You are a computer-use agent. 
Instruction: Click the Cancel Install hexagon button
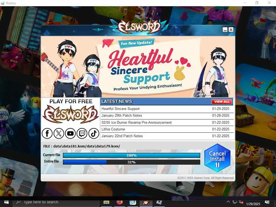(x=217, y=158)
